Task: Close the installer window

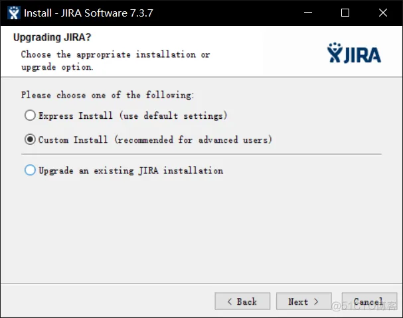Action: (x=382, y=13)
